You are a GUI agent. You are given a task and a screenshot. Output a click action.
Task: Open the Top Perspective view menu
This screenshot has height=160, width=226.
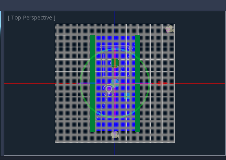(x=31, y=18)
